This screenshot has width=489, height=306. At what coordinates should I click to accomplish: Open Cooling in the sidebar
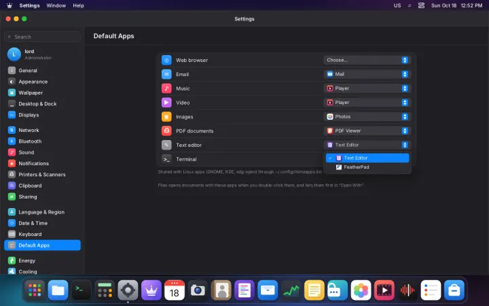tap(42, 271)
